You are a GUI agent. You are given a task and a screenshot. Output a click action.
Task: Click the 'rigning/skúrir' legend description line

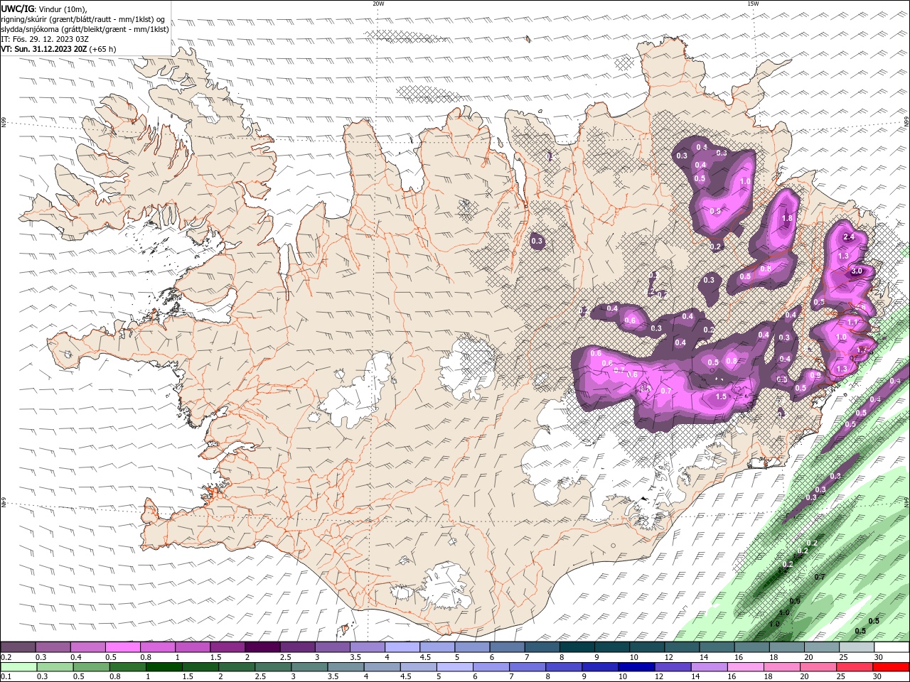coord(82,19)
